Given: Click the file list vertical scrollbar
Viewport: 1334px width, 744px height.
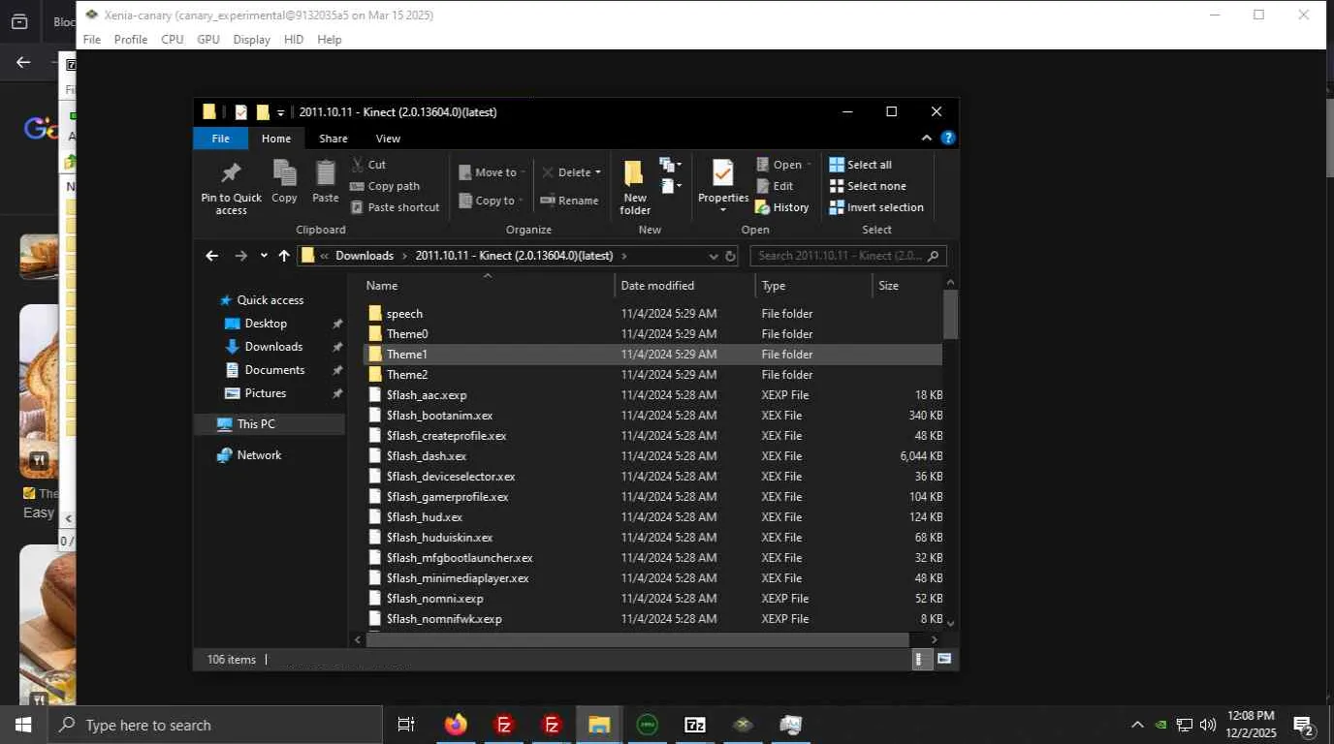Looking at the screenshot, I should pos(950,314).
